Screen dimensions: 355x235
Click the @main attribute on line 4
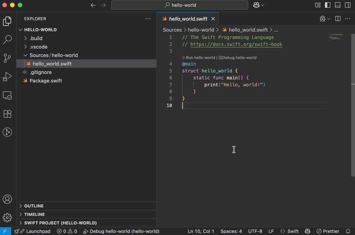(x=189, y=64)
